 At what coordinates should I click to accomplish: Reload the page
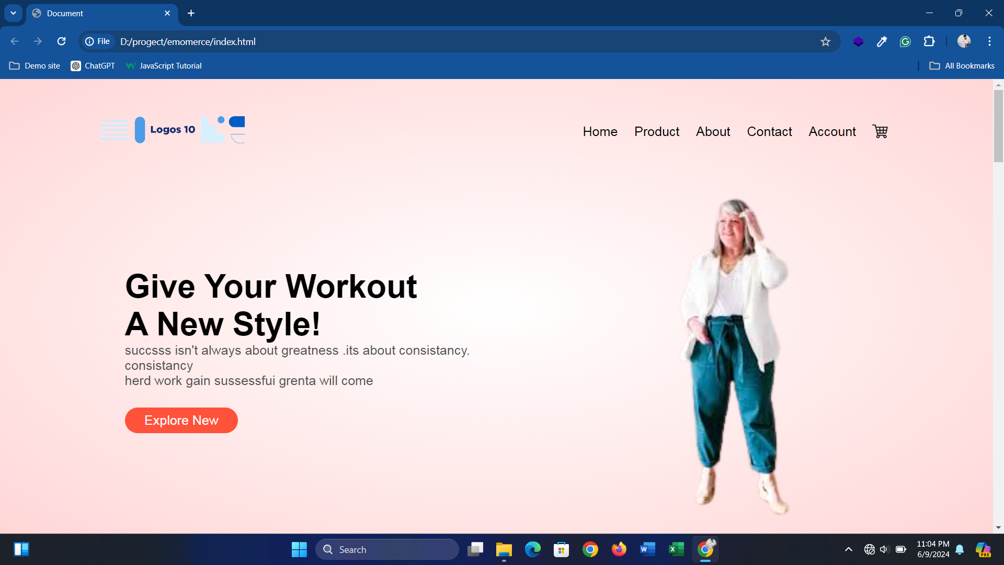pyautogui.click(x=61, y=41)
